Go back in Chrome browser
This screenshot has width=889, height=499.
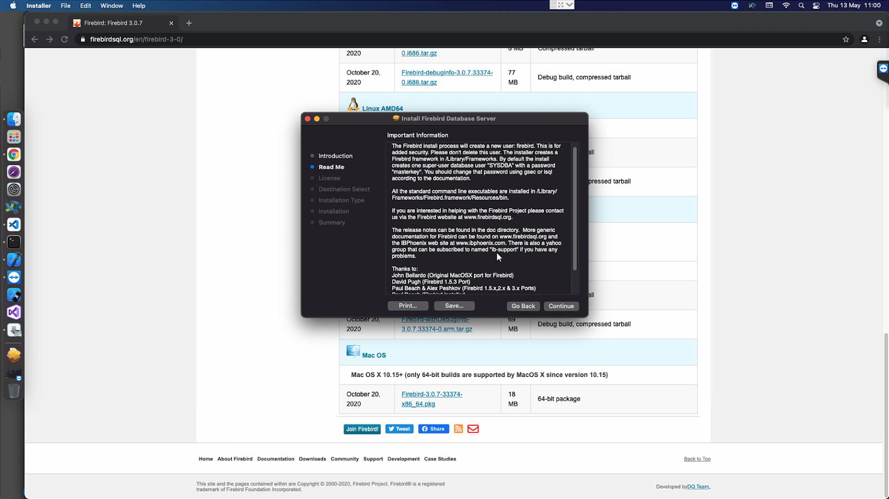34,39
